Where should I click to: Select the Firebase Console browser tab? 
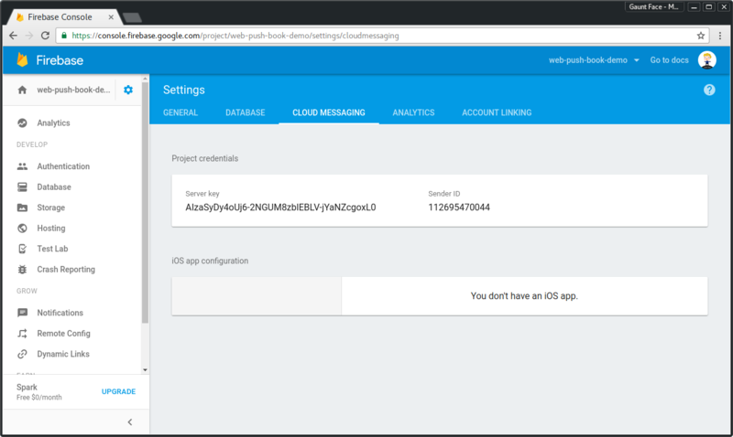pos(64,17)
